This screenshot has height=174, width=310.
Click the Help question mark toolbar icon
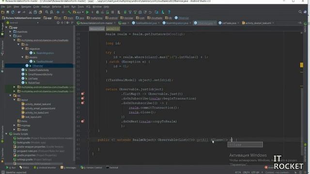click(x=169, y=12)
